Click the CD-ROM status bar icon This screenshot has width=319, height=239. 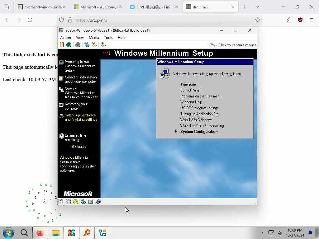tap(76, 202)
